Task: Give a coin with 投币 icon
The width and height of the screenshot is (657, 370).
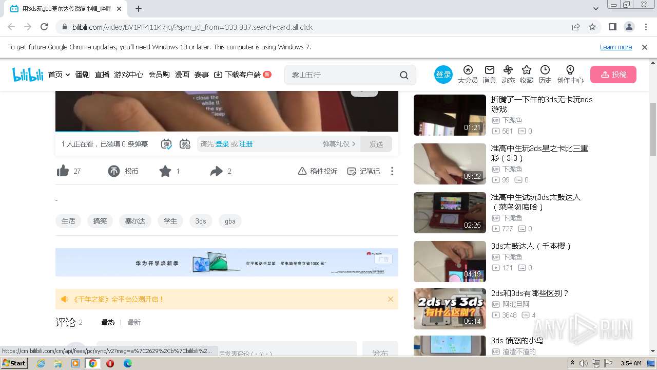Action: (114, 171)
